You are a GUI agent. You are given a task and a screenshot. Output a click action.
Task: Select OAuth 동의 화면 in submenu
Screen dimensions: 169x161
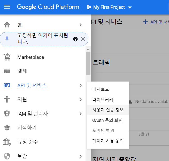tap(108, 120)
